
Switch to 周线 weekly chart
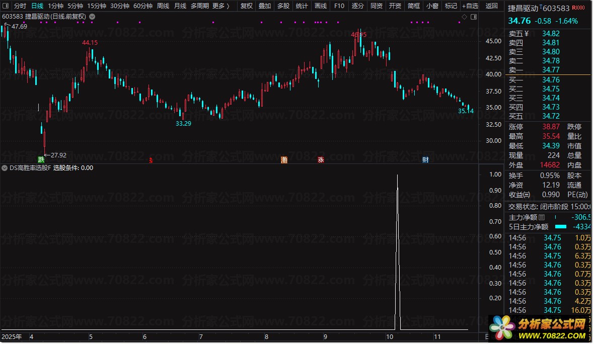click(x=163, y=6)
